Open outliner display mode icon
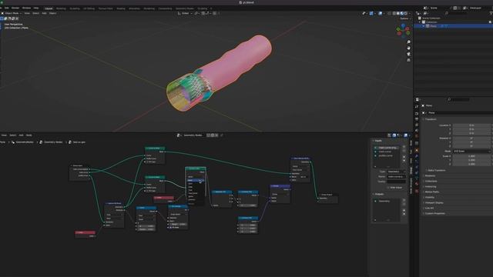493x277 pixels. click(425, 14)
